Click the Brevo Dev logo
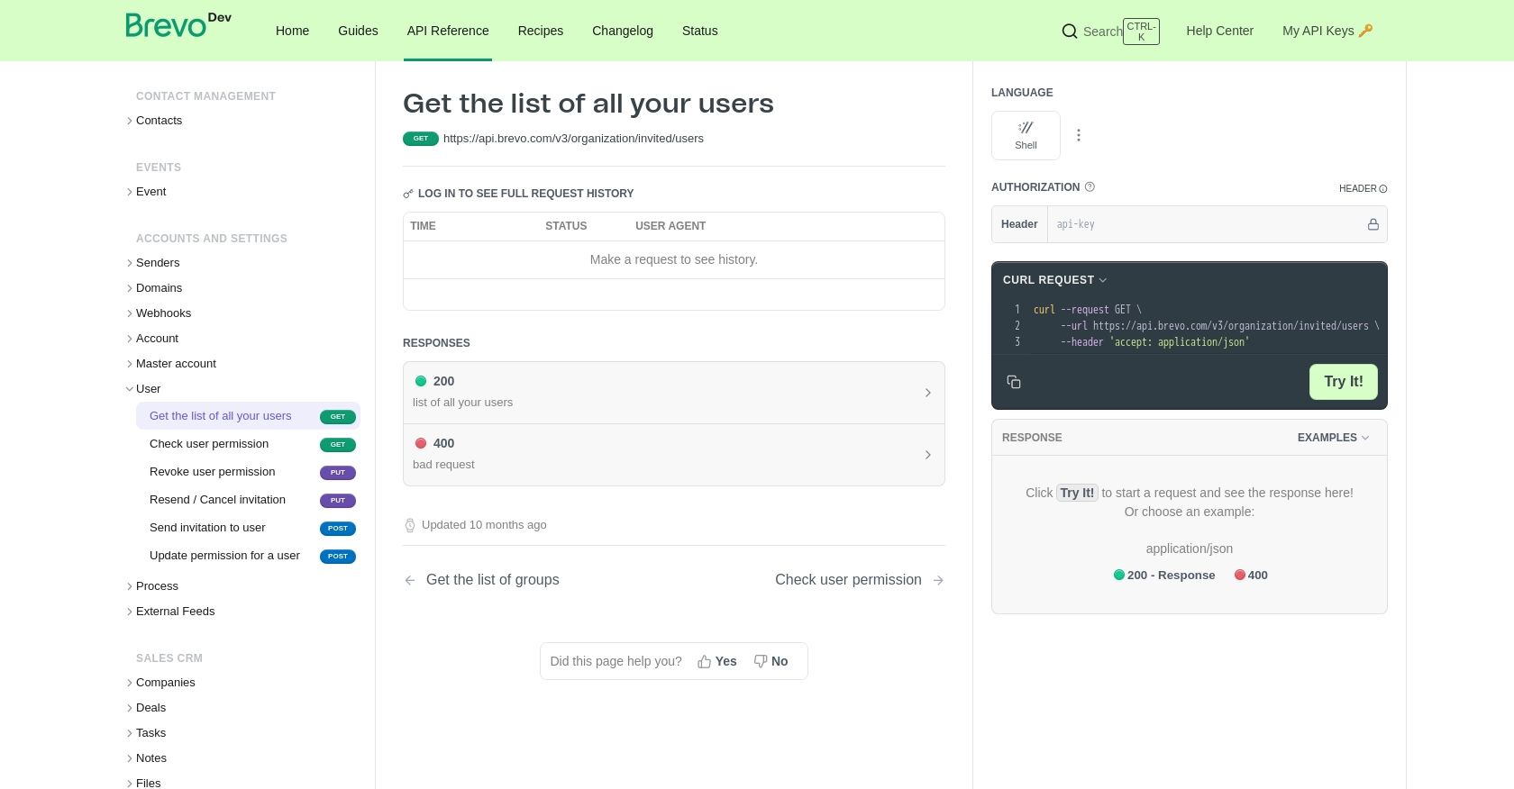 coord(178,25)
